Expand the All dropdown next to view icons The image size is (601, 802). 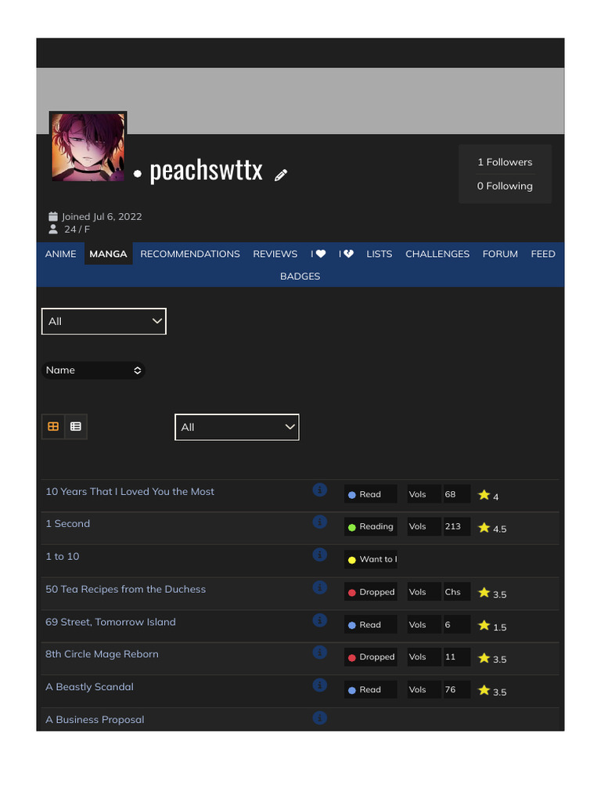(236, 427)
